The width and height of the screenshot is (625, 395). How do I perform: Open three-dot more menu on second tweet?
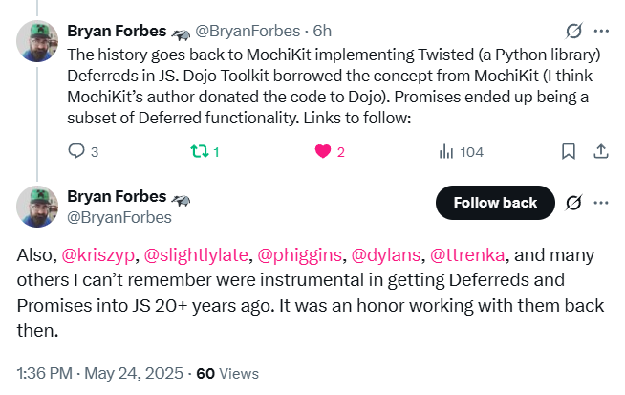click(601, 203)
